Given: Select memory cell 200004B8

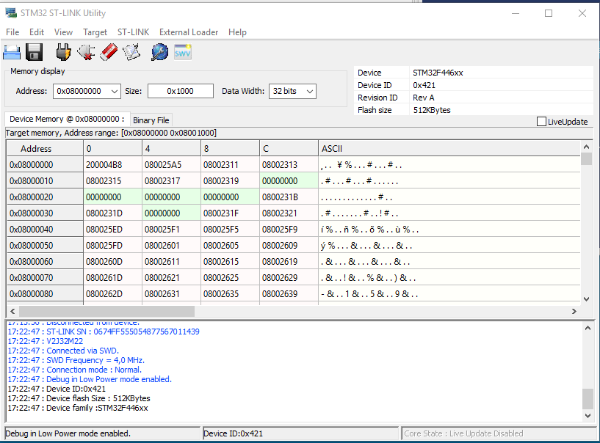Looking at the screenshot, I should (x=112, y=165).
